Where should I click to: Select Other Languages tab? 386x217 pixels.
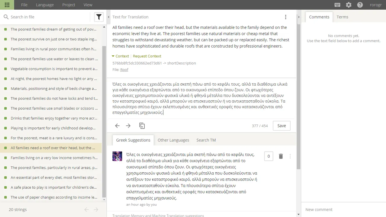[x=173, y=140]
